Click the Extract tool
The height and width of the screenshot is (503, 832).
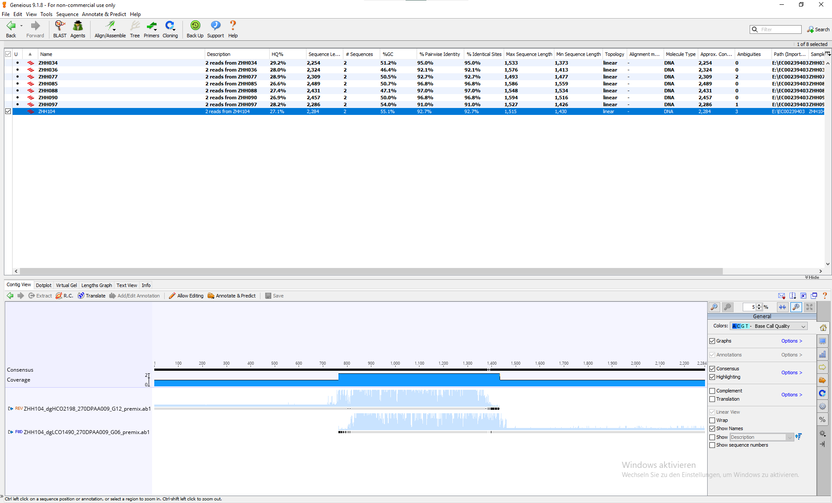coord(40,296)
